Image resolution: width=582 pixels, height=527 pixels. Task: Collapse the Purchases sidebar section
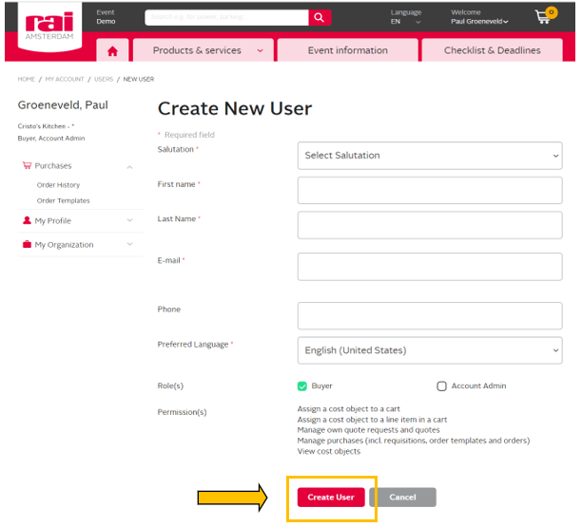coord(129,167)
